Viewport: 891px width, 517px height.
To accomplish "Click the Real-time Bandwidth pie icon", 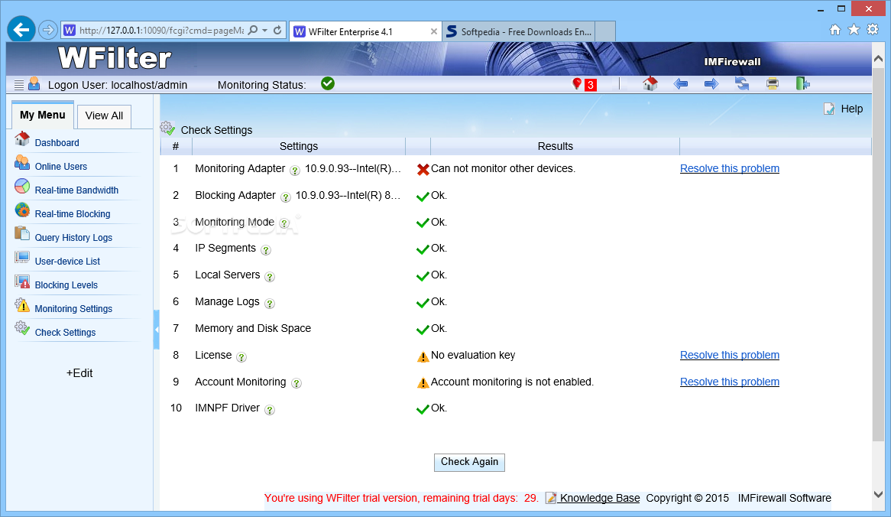I will click(x=22, y=186).
